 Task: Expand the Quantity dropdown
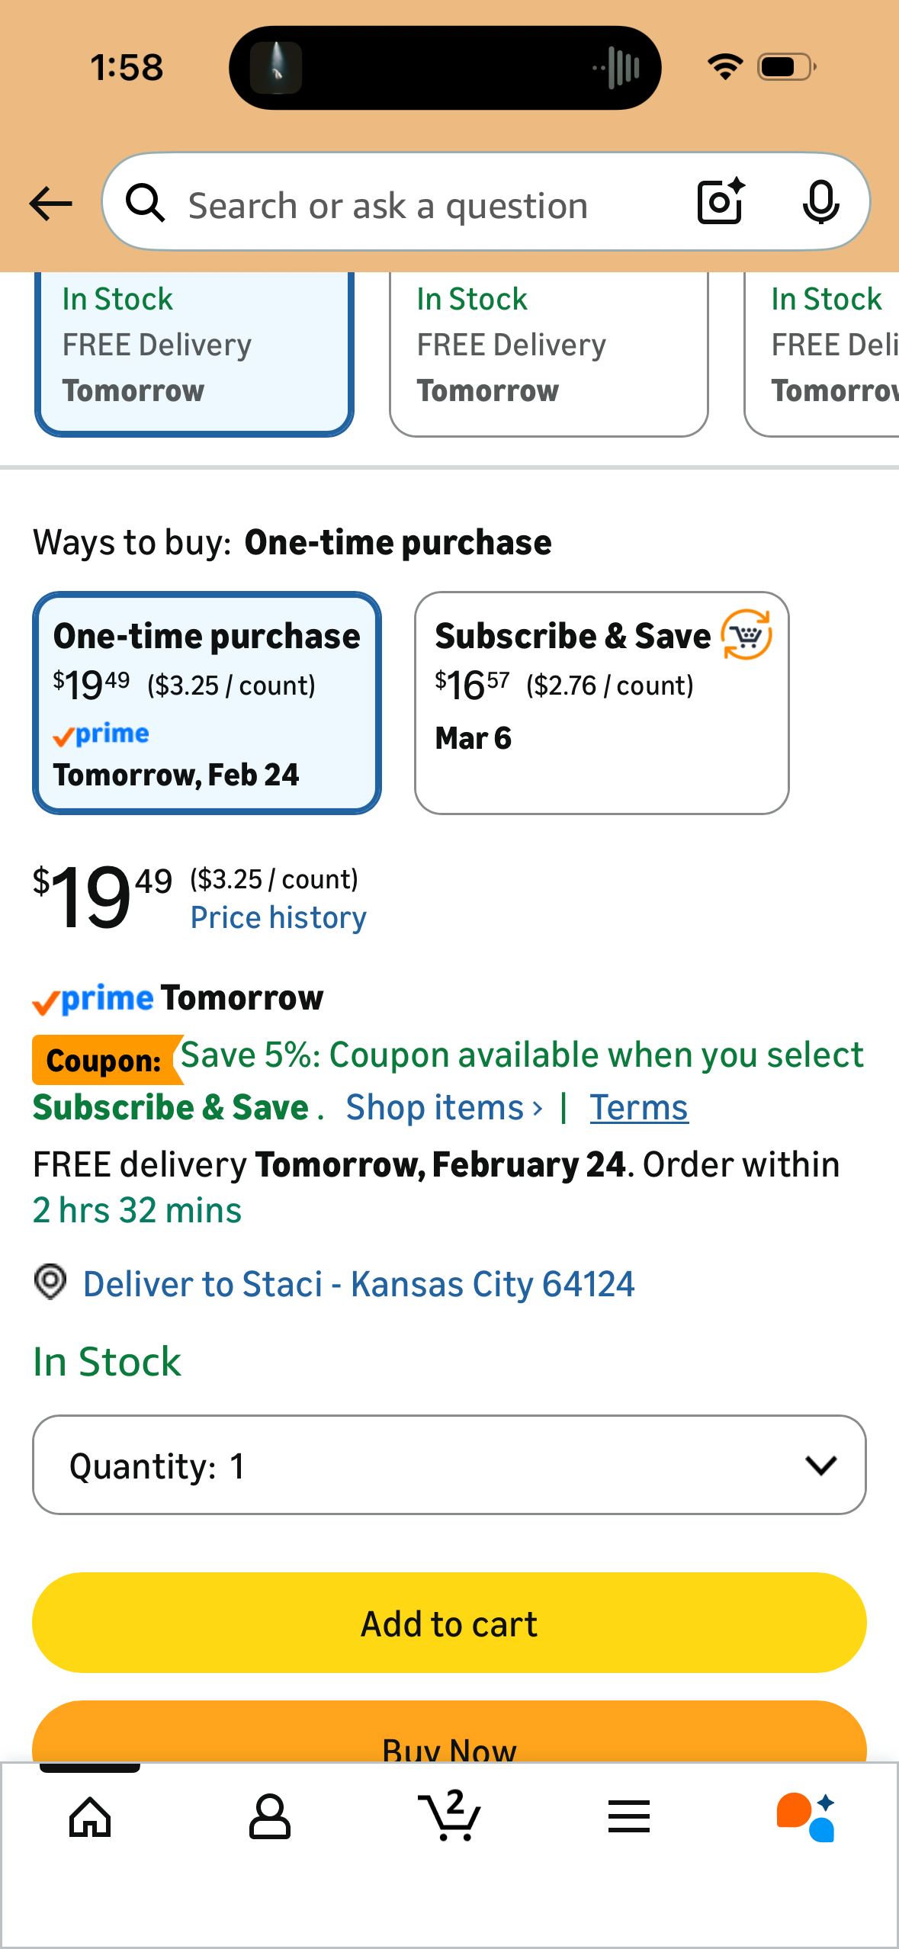tap(449, 1465)
